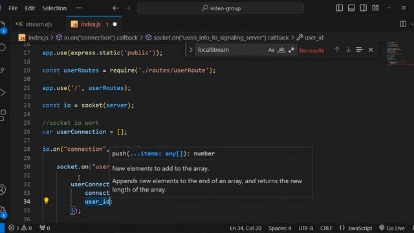The width and height of the screenshot is (414, 233).
Task: Open Run and Debug view
Action: tap(2, 93)
